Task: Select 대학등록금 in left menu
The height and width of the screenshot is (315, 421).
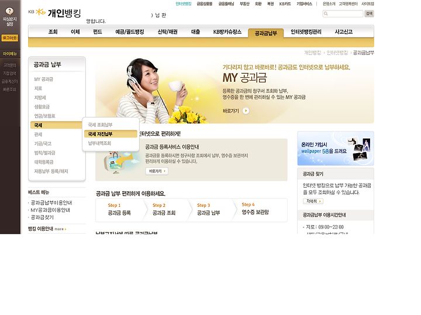Action: [44, 162]
